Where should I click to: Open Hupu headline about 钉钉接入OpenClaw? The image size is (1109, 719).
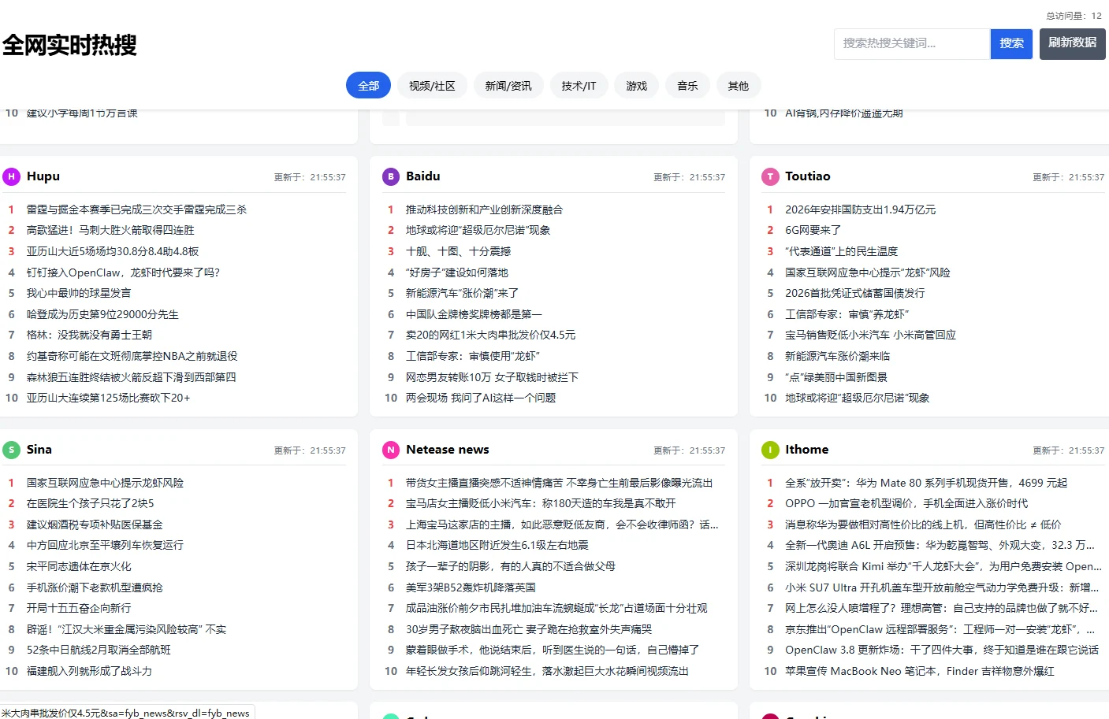point(123,272)
